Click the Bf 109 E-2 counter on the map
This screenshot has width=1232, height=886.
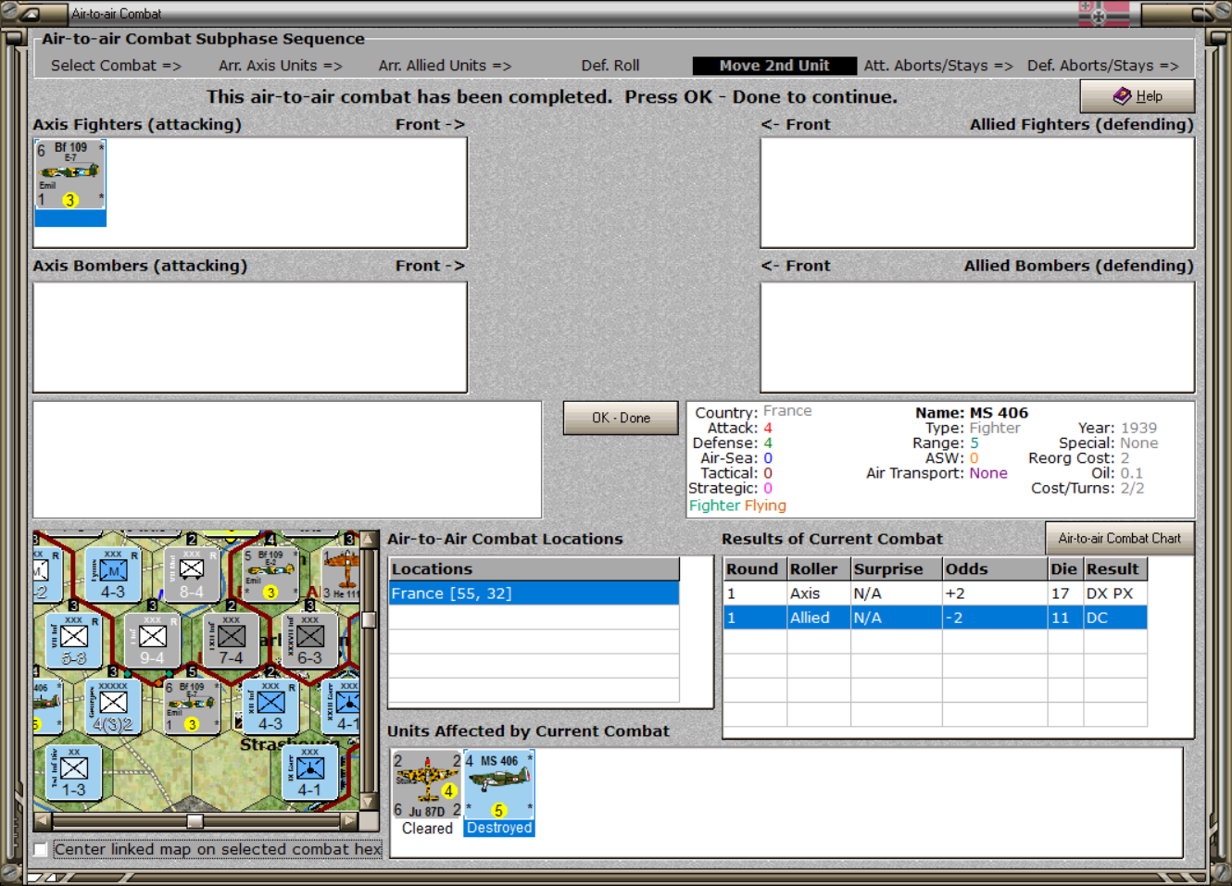click(x=270, y=573)
